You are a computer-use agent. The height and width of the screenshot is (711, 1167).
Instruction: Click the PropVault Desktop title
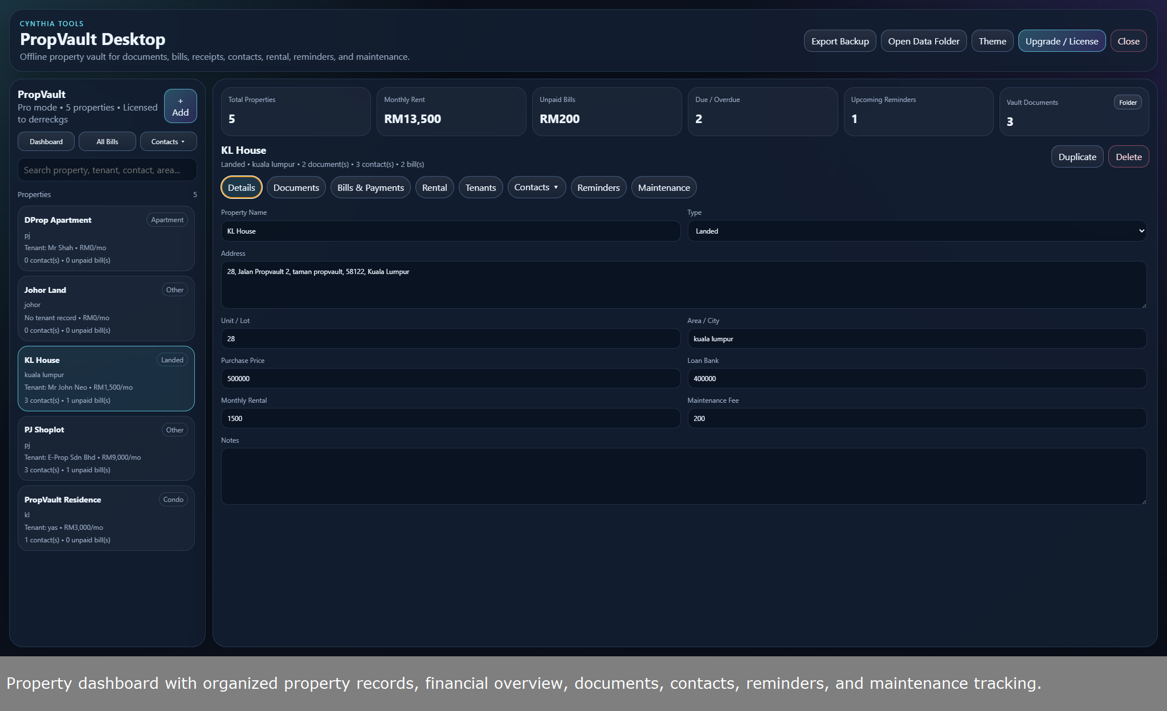click(x=92, y=39)
